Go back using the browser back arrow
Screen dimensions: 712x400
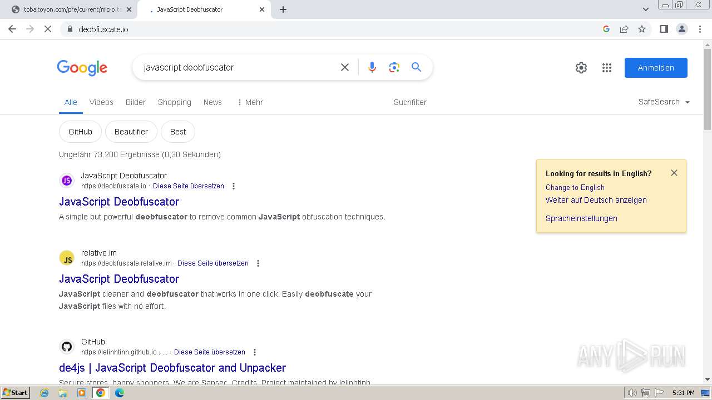click(x=12, y=29)
